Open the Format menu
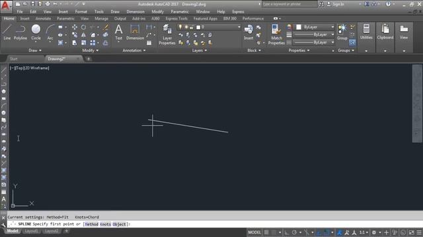Screen dimensions: 423x237 pyautogui.click(x=81, y=12)
